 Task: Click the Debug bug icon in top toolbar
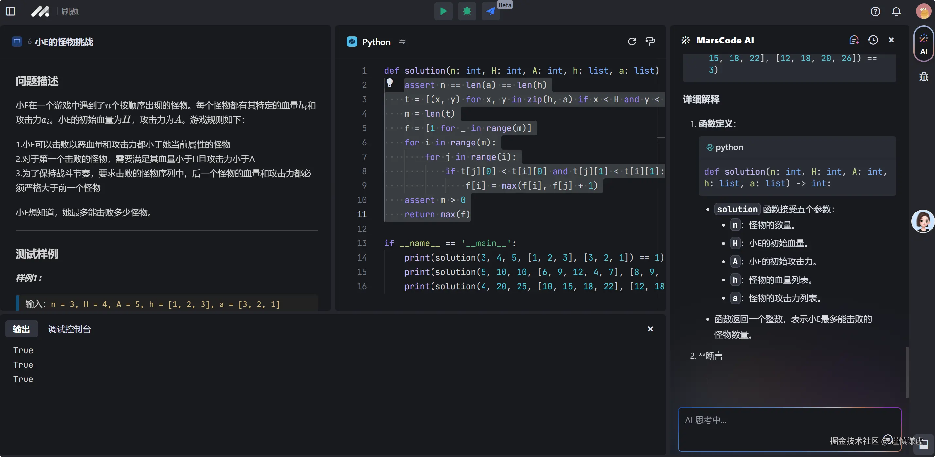[x=467, y=11]
